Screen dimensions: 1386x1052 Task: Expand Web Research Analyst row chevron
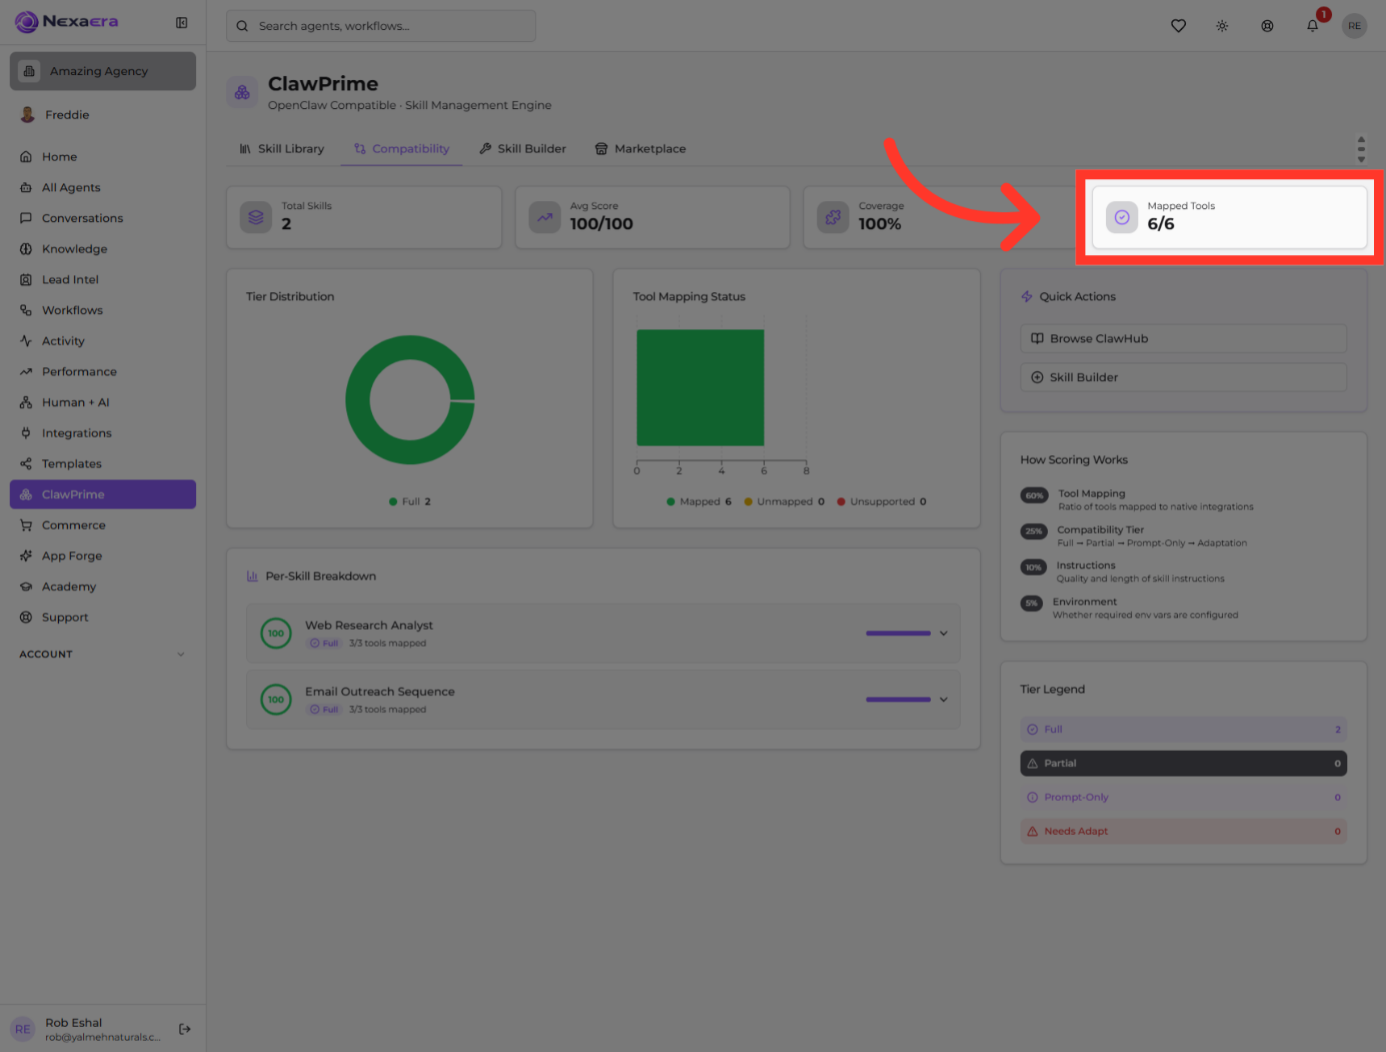click(943, 633)
